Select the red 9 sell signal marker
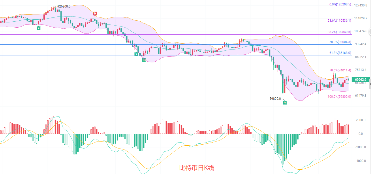This screenshot has height=174, width=371. click(95, 14)
